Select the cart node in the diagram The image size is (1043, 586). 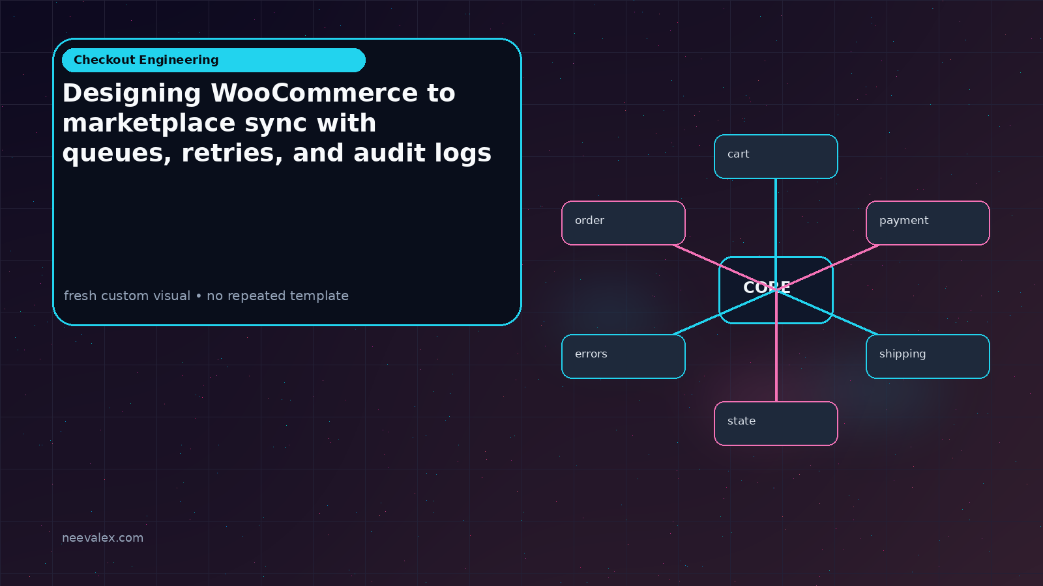click(x=776, y=156)
